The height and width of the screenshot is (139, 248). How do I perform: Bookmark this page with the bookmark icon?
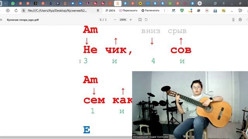98,10
